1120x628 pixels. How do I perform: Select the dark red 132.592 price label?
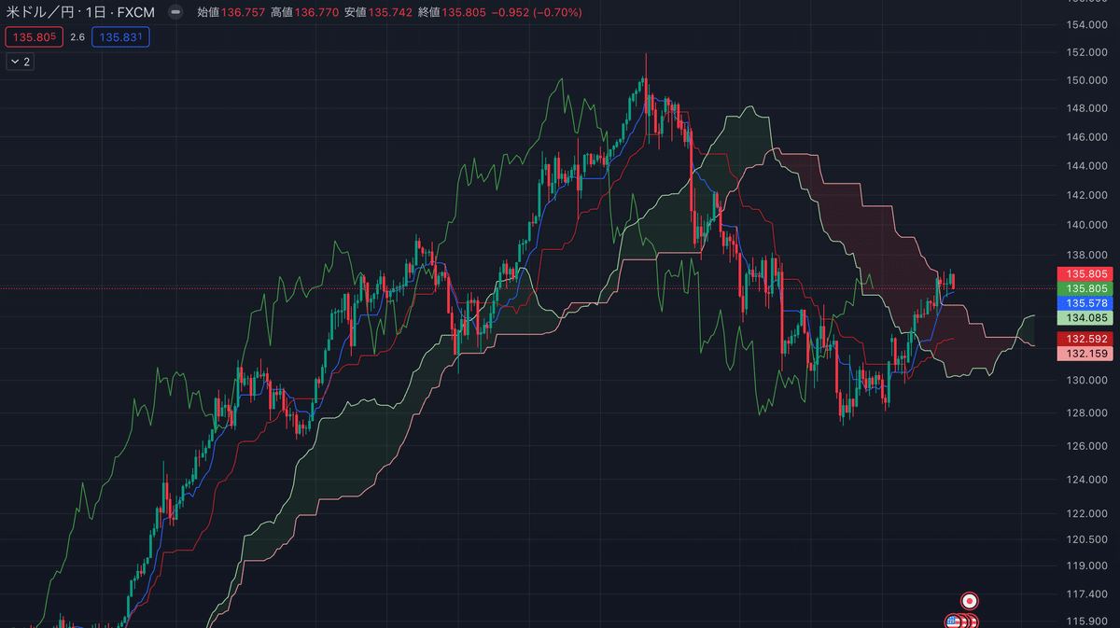pyautogui.click(x=1085, y=339)
